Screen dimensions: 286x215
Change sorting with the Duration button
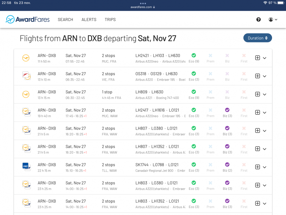coord(257,38)
